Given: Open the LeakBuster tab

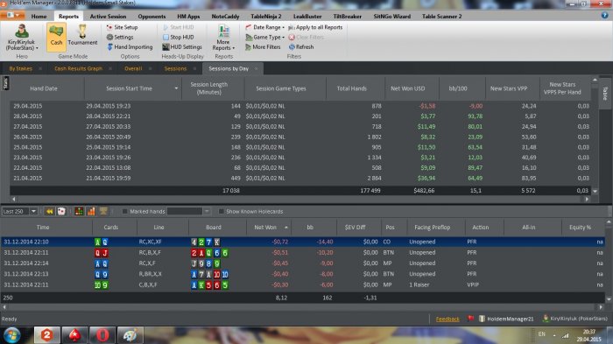Looking at the screenshot, I should tap(307, 17).
